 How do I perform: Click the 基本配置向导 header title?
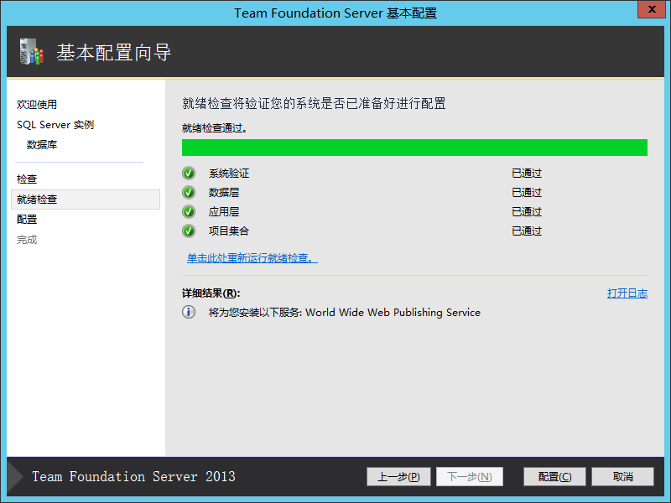(114, 53)
